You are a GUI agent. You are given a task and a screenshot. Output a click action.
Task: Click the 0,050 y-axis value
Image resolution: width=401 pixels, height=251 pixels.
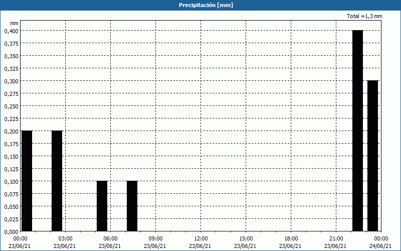tap(11, 207)
